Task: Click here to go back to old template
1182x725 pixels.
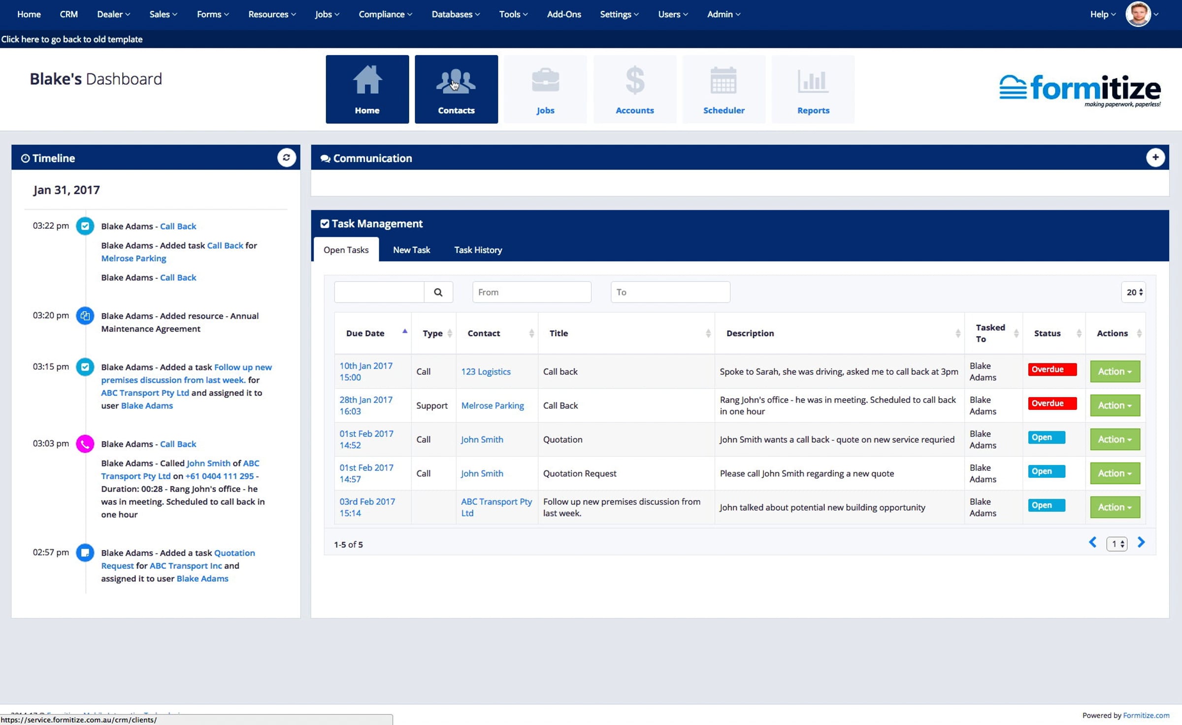Action: 72,39
